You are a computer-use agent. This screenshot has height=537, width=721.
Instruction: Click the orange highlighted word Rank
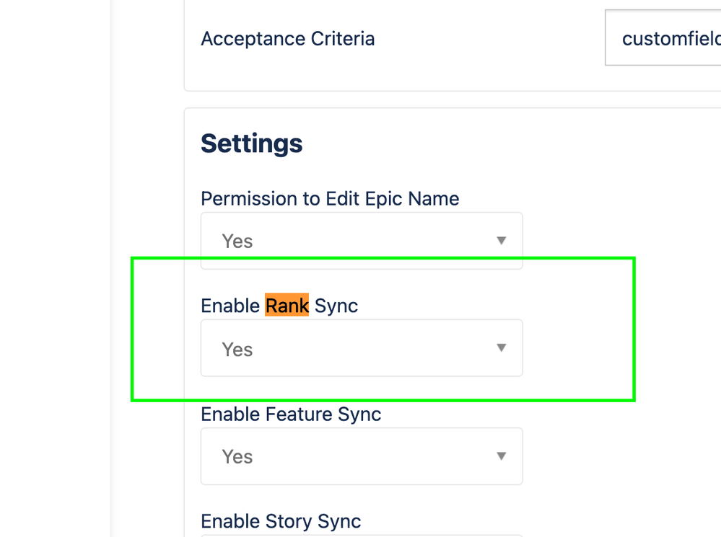(x=287, y=306)
